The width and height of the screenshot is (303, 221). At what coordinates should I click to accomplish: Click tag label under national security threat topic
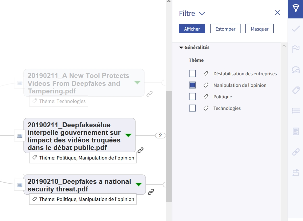coord(83,199)
